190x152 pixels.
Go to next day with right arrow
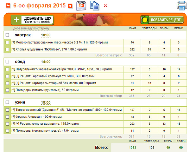(70, 6)
